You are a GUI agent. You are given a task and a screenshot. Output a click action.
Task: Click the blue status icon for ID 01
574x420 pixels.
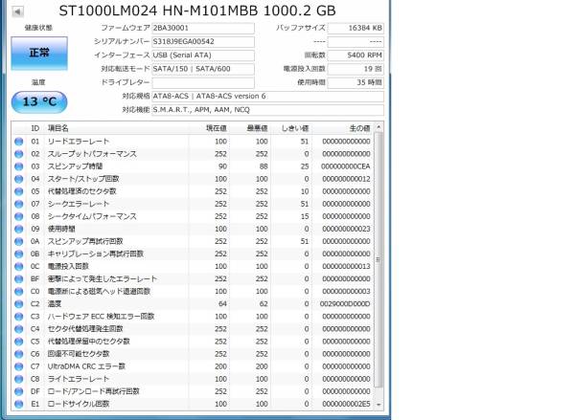click(x=18, y=142)
